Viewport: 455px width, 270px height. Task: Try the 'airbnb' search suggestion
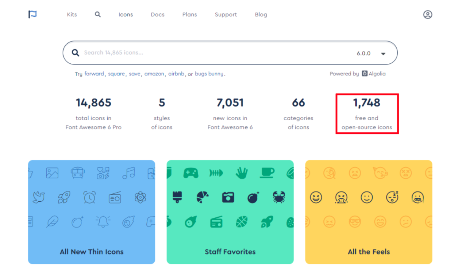click(x=176, y=74)
